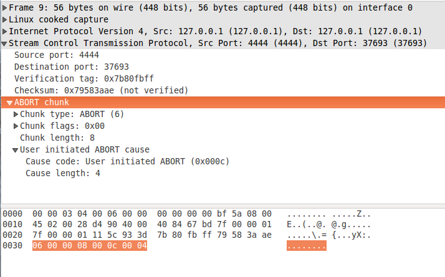
Task: Collapse User initiated ABORT cause subtree
Action: (x=16, y=150)
